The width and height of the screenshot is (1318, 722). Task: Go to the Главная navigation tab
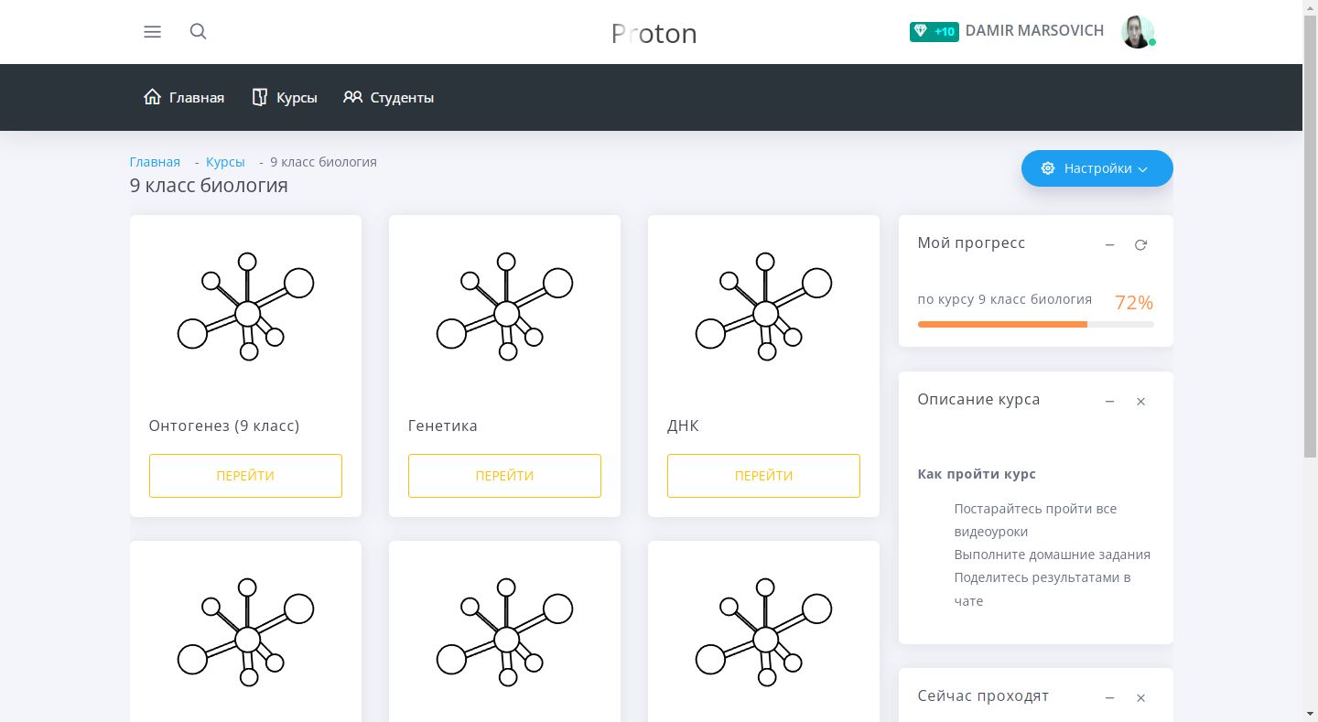tap(184, 98)
